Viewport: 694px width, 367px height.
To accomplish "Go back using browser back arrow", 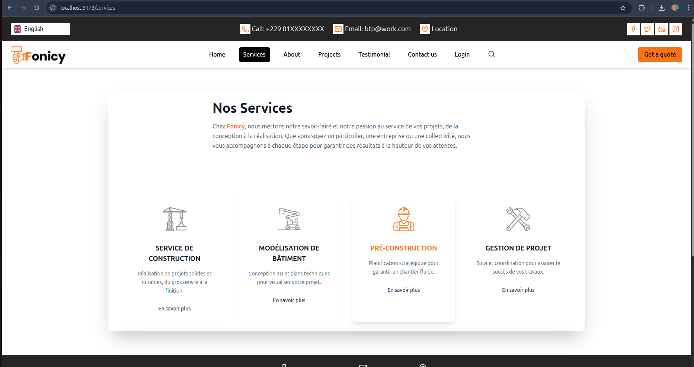I will pos(10,8).
